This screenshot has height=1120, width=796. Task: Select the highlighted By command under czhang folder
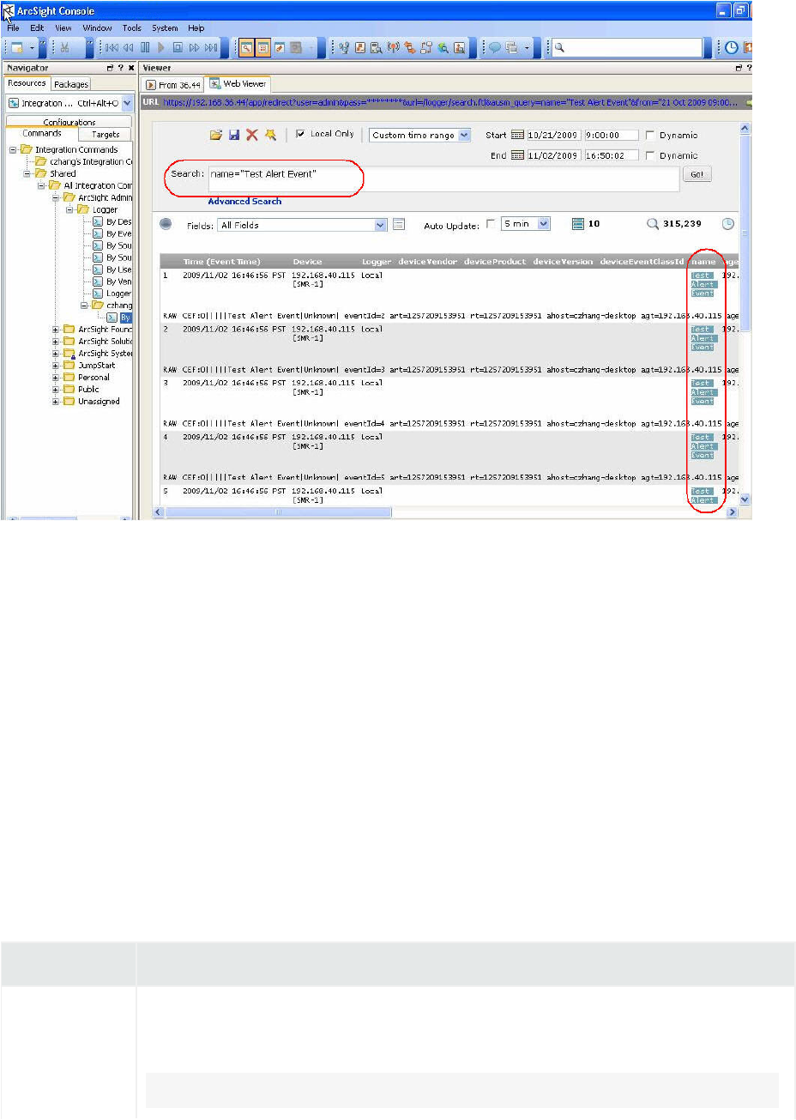125,318
